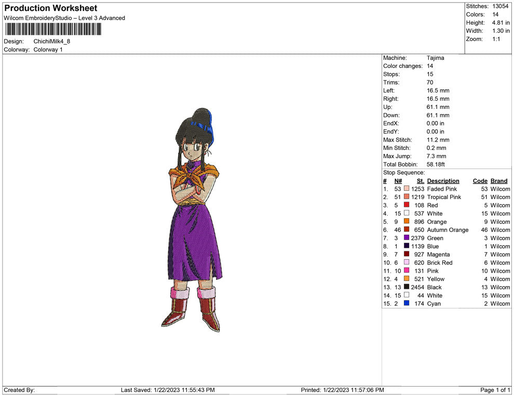The image size is (514, 395).
Task: Select the Black thread swatch
Action: coord(407,287)
